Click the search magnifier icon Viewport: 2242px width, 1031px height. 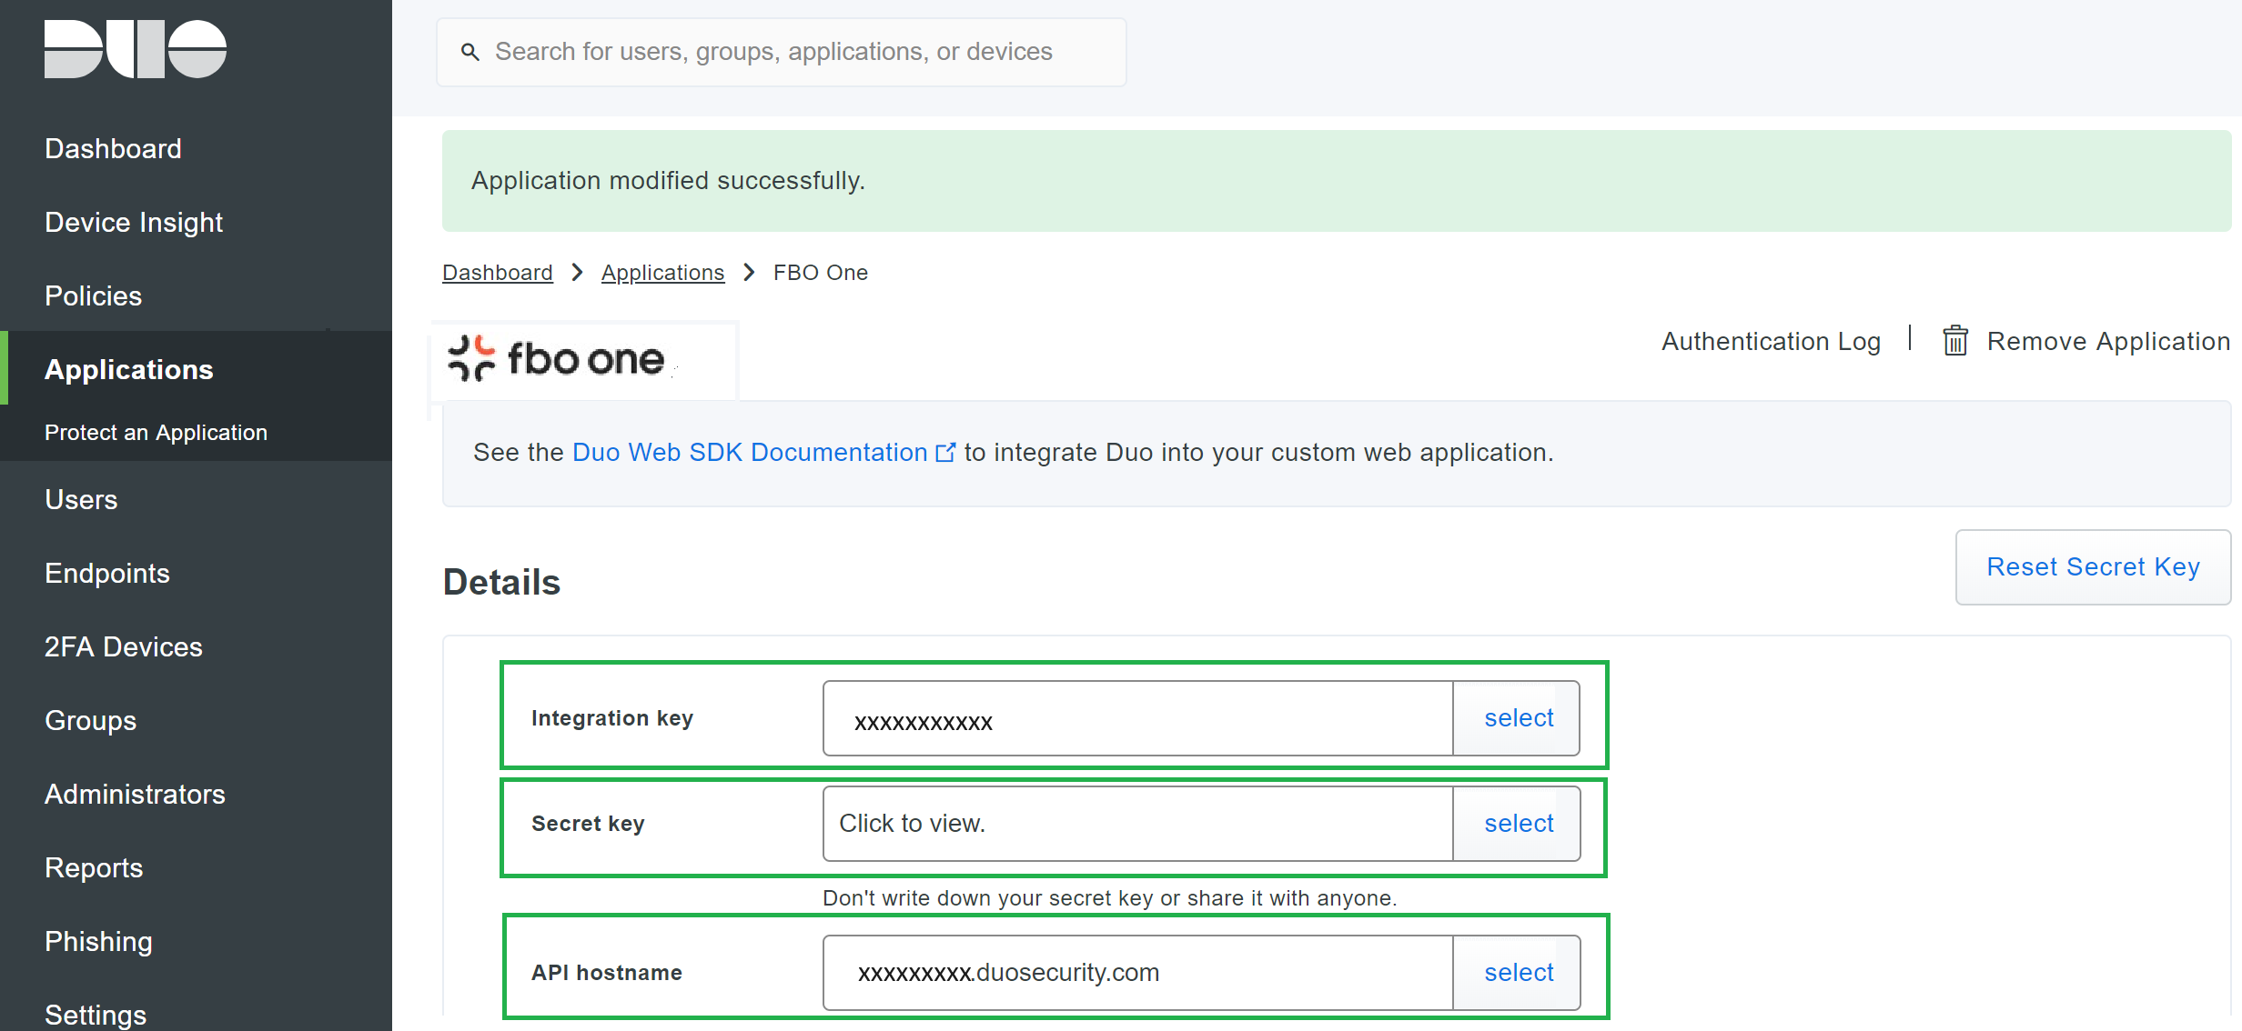(470, 52)
